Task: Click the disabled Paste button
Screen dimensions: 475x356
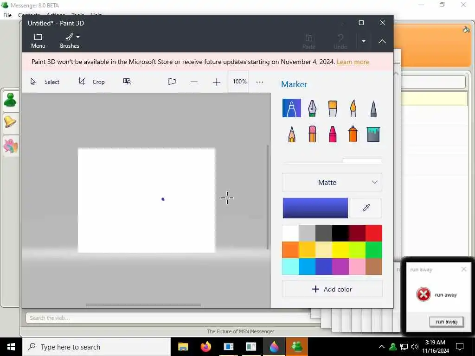Action: [308, 41]
